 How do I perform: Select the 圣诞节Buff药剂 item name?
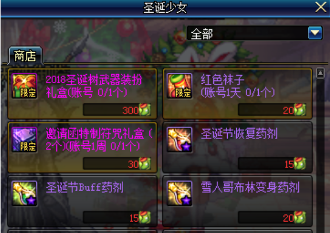pyautogui.click(x=85, y=187)
